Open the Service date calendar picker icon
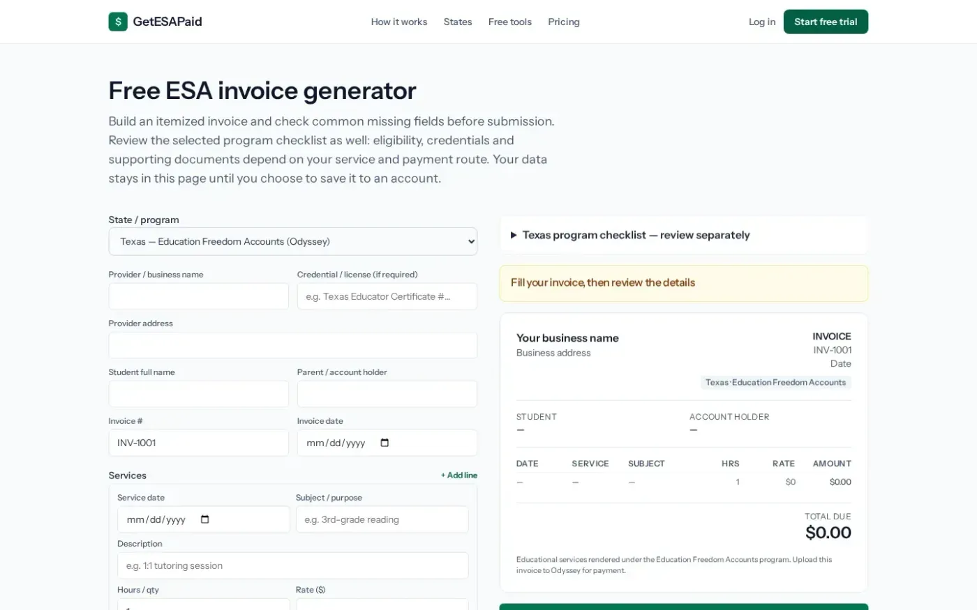Screen dimensions: 977x610 (x=204, y=519)
